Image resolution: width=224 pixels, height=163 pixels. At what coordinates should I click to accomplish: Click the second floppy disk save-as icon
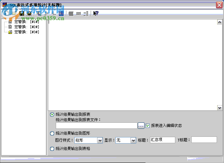click(x=29, y=13)
